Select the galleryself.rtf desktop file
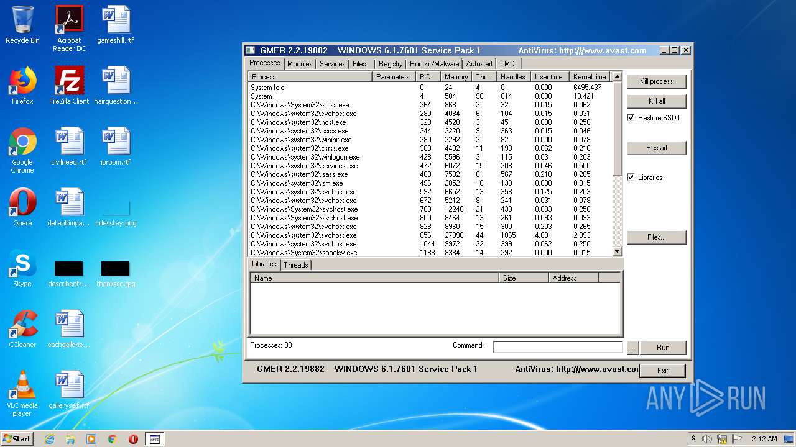Viewport: 796px width, 447px height. (x=69, y=390)
